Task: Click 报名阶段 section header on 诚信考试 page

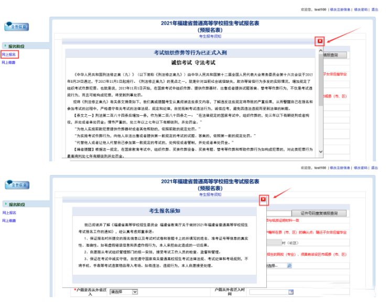Action: pyautogui.click(x=16, y=46)
